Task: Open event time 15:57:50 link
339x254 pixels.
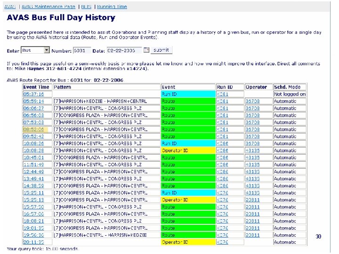Action: (x=33, y=207)
